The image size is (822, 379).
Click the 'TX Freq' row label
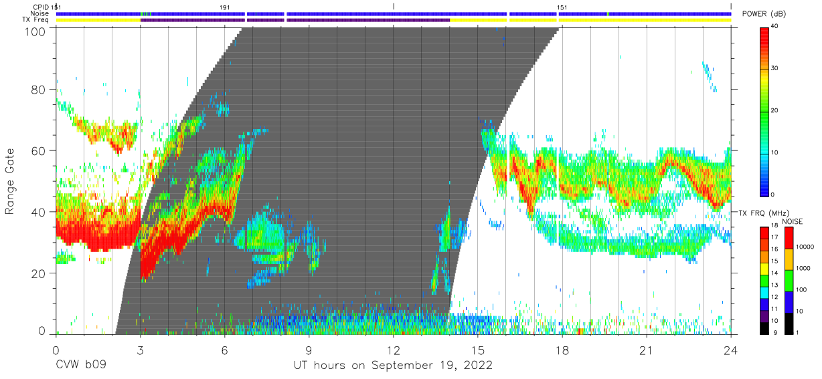click(37, 20)
